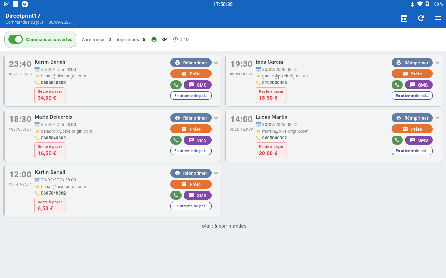
Task: Open the calendar date picker icon
Action: pos(404,18)
